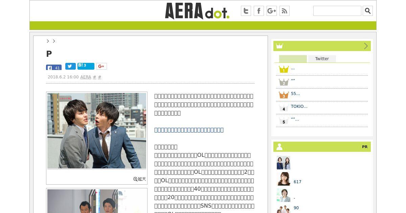Open the second hashtag link in byline

pos(99,77)
